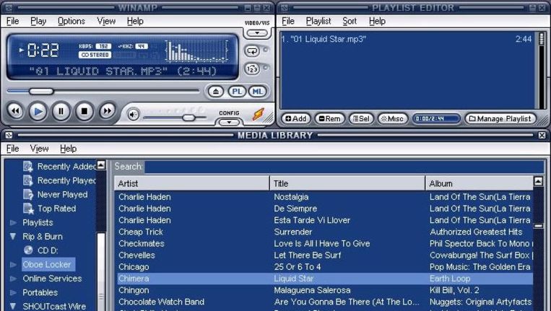Screen dimensions: 551x311
Task: Select Never Played in library tree
Action: pos(56,194)
